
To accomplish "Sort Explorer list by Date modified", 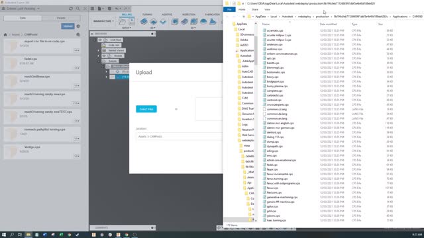I will [x=328, y=24].
